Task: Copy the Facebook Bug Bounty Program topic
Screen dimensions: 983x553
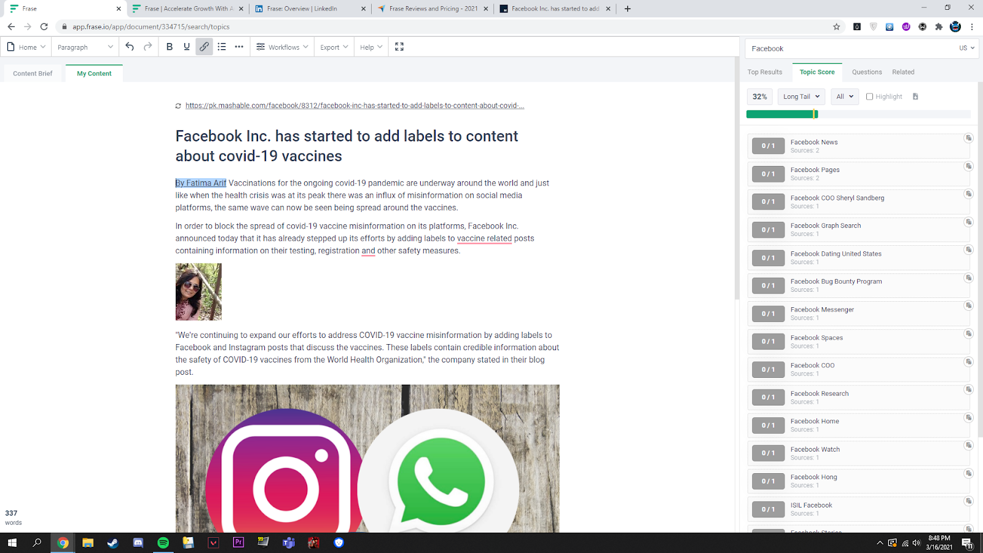Action: click(x=968, y=278)
